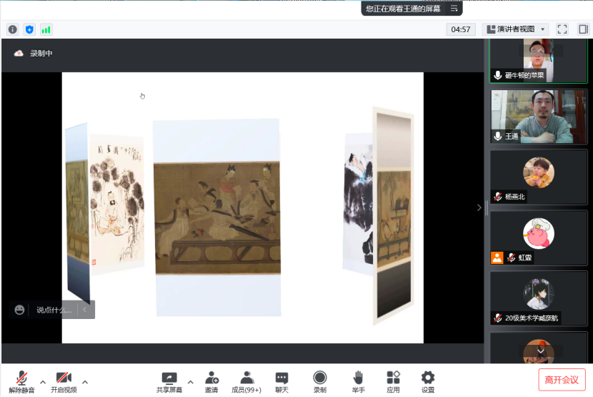This screenshot has width=593, height=397.
Task: Raise hand with 举手 icon
Action: click(358, 381)
